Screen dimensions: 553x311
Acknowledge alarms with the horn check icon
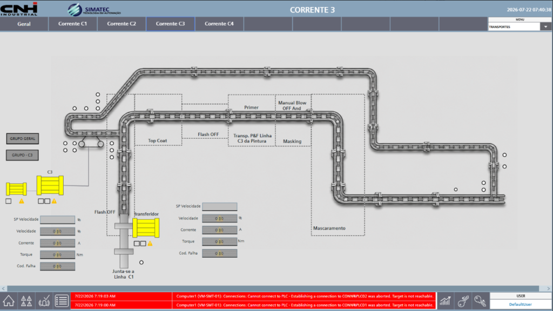44,301
